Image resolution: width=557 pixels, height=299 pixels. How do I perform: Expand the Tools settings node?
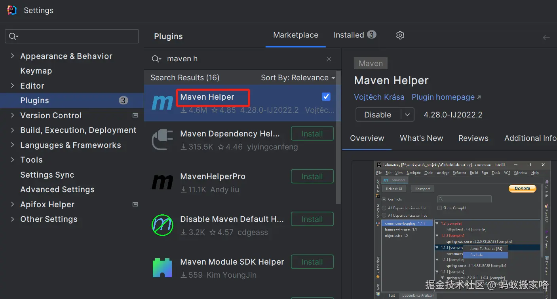(13, 160)
